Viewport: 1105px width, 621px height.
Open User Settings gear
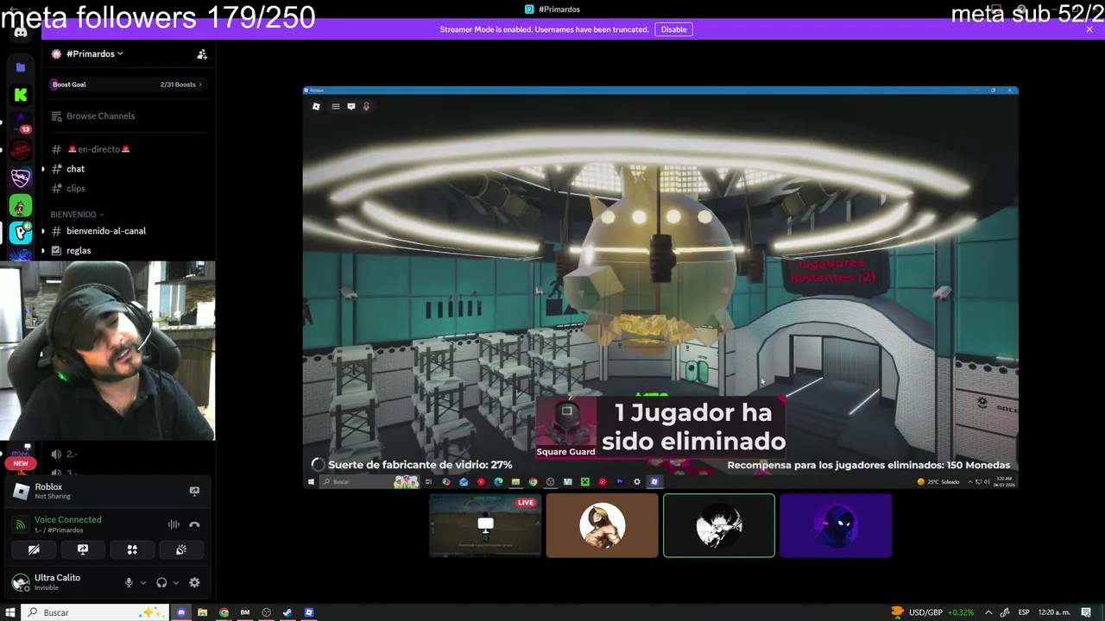click(x=194, y=583)
